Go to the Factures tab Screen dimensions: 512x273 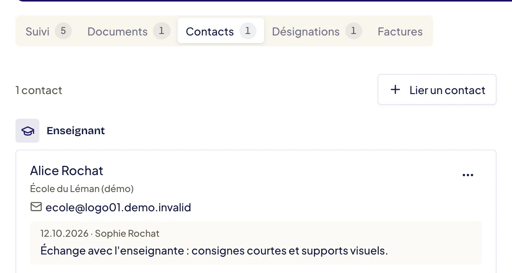click(400, 31)
